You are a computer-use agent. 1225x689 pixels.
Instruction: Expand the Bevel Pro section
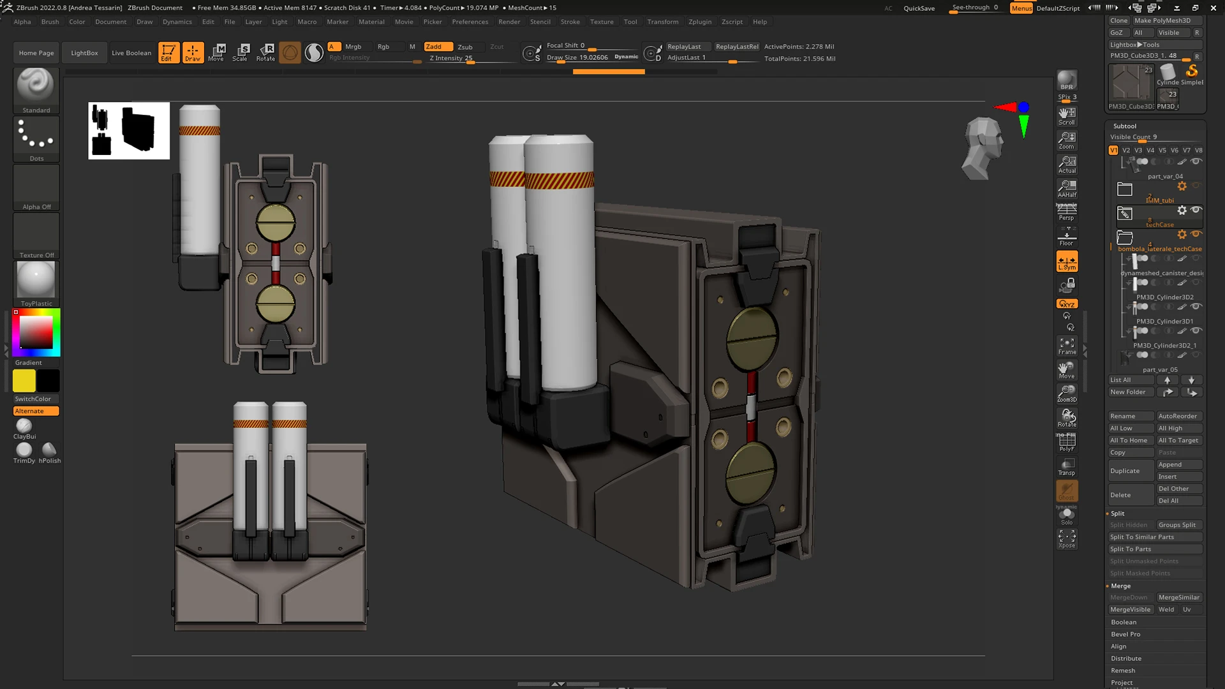1125,634
